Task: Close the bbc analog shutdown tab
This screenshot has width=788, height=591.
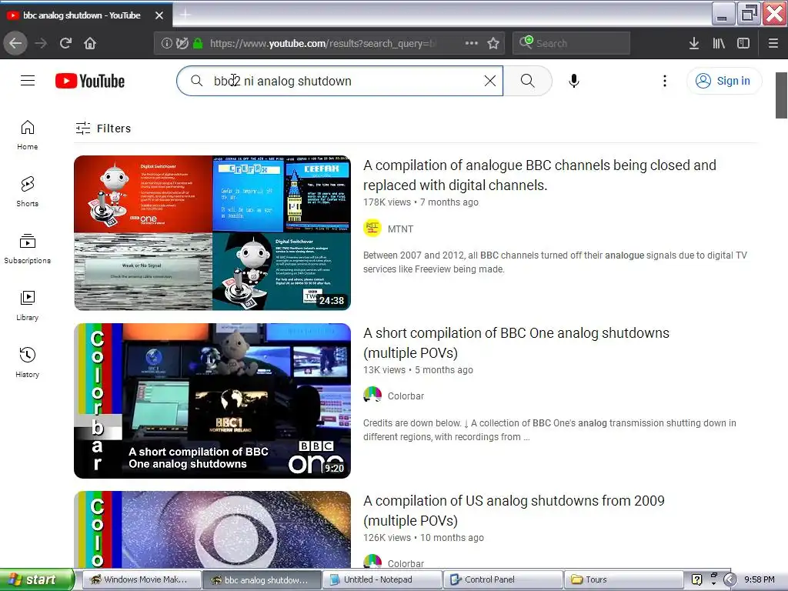Action: click(159, 15)
